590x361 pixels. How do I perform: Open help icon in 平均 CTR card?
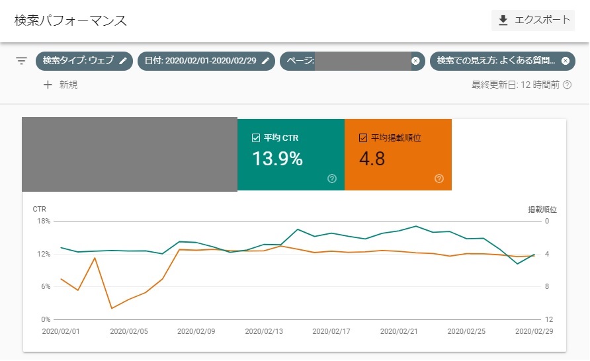(332, 179)
